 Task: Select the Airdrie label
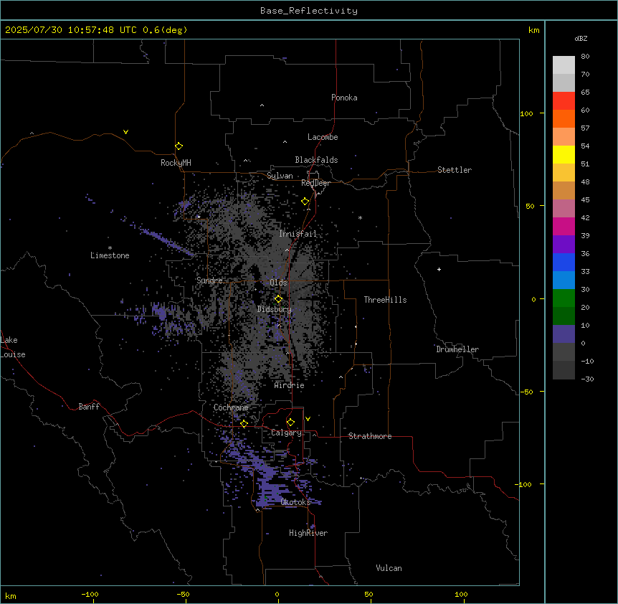coord(290,385)
